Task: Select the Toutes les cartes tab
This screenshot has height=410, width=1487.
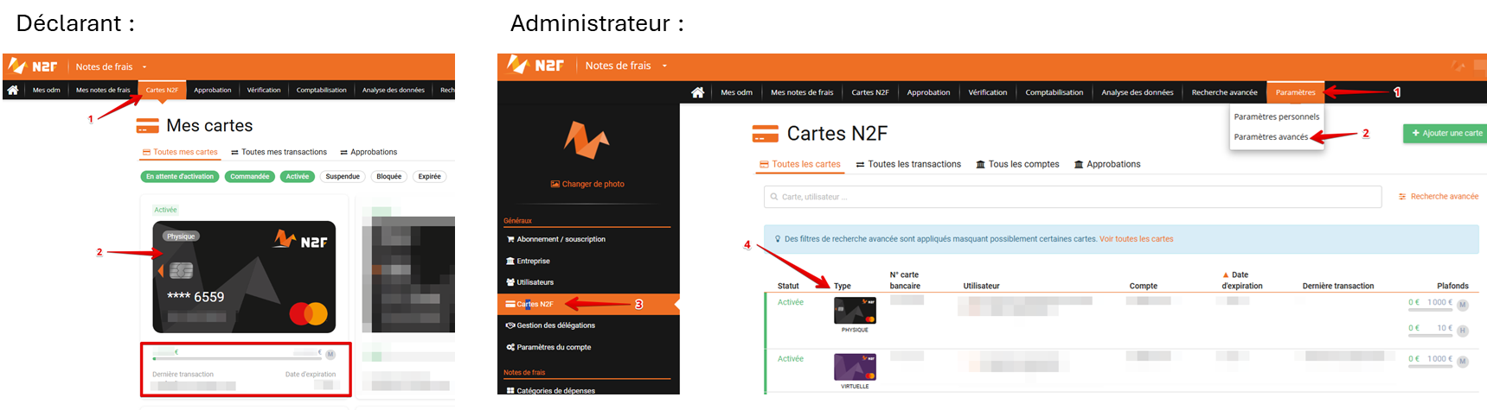Action: point(800,164)
